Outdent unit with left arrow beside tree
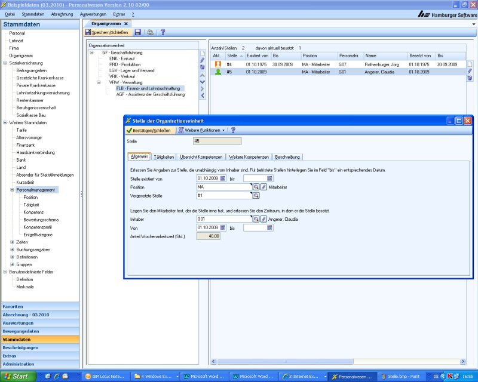Viewport: 478px width, 382px height. point(203,95)
